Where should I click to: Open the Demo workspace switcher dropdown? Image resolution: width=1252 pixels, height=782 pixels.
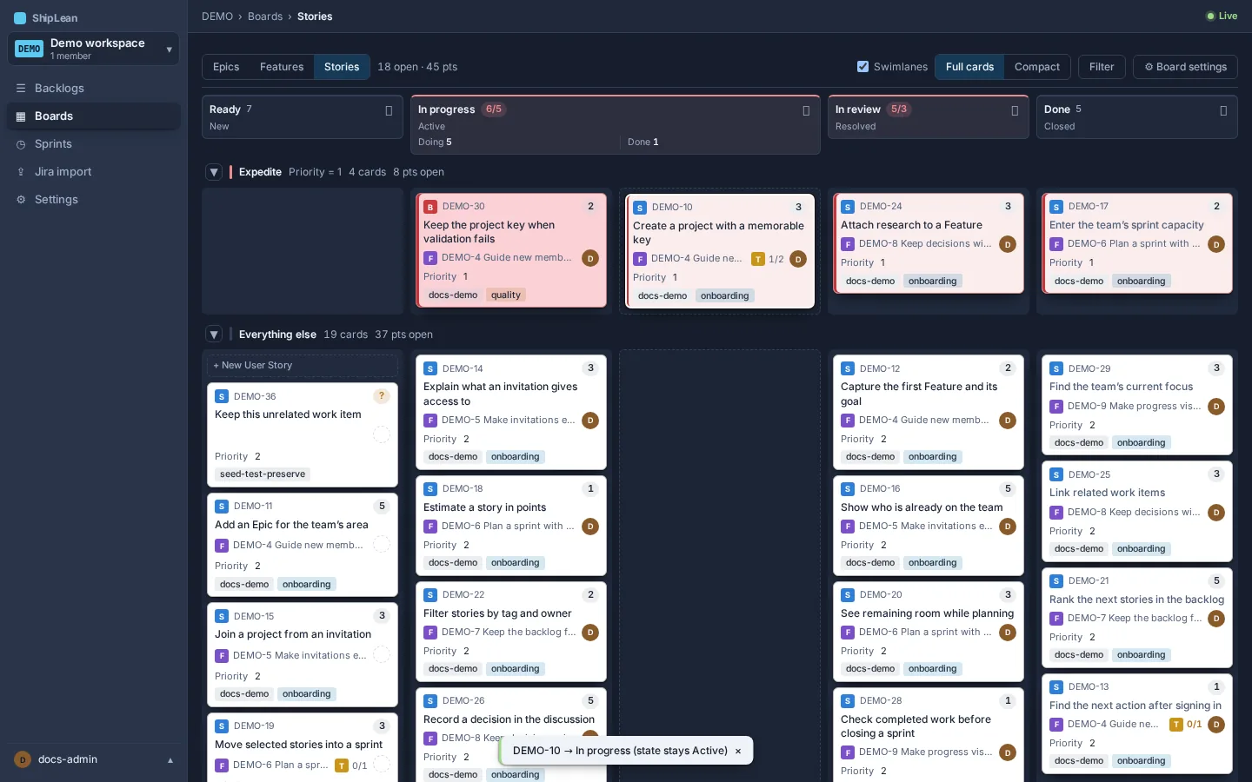pos(94,49)
